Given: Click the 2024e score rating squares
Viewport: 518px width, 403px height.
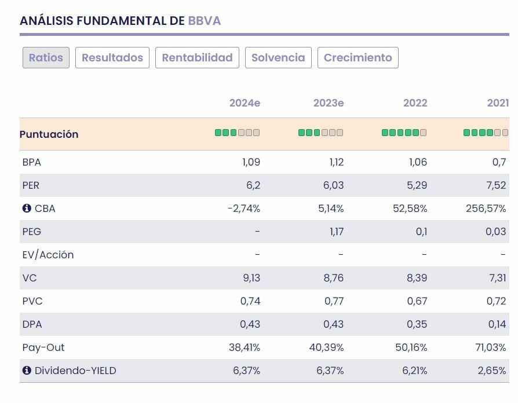Looking at the screenshot, I should pyautogui.click(x=237, y=133).
